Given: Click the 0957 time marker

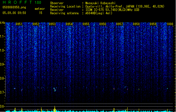Looking at the screenshot, I should point(119,24).
